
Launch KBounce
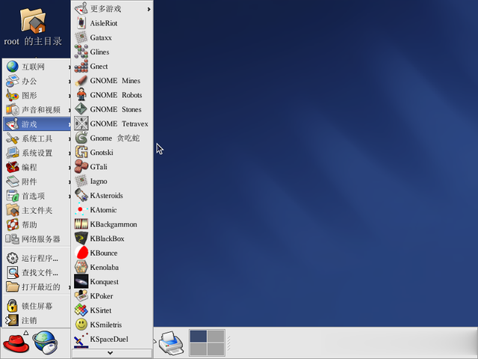[112, 253]
